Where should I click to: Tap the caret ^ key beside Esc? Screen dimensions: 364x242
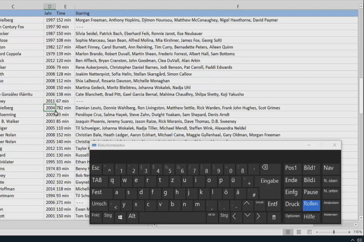point(109,169)
